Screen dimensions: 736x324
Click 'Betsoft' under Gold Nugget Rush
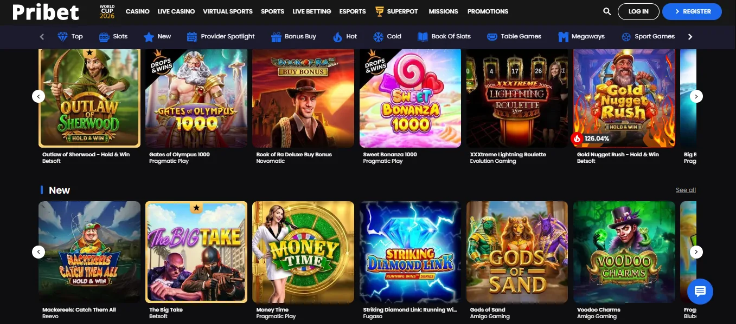point(586,161)
